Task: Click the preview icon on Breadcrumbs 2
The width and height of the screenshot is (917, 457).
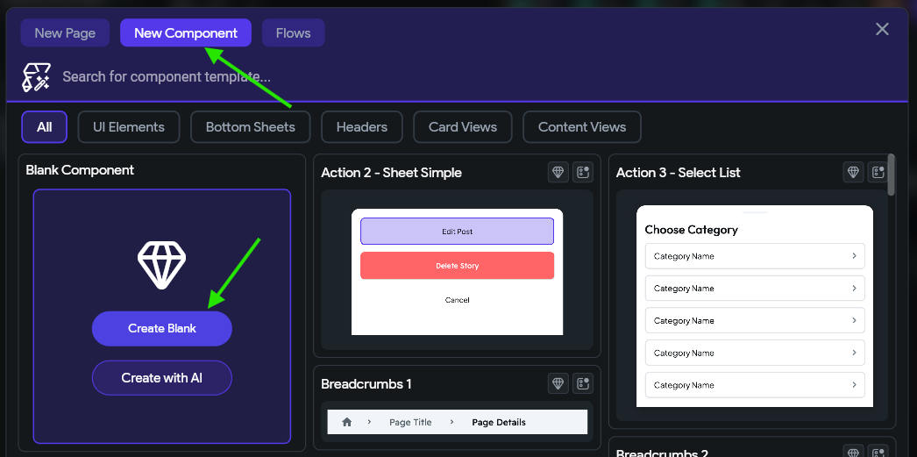Action: 878,453
